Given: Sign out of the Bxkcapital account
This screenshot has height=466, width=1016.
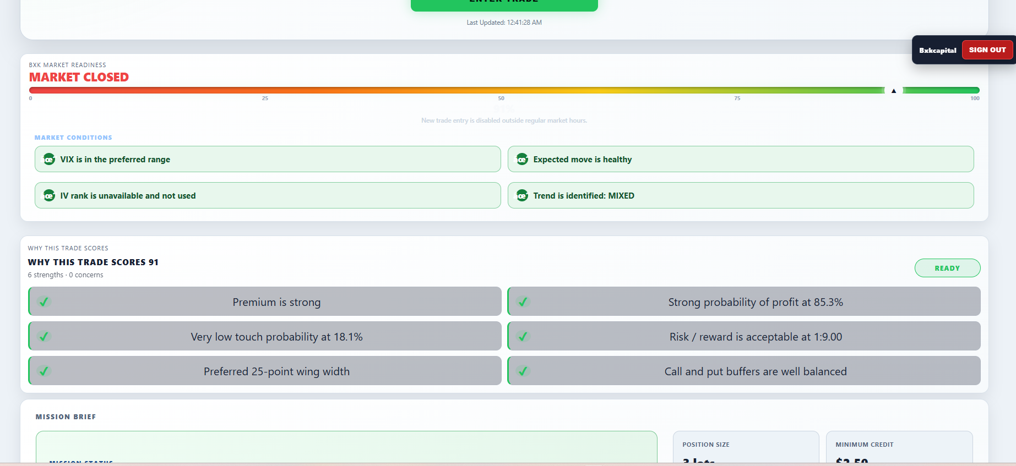Looking at the screenshot, I should pos(987,50).
